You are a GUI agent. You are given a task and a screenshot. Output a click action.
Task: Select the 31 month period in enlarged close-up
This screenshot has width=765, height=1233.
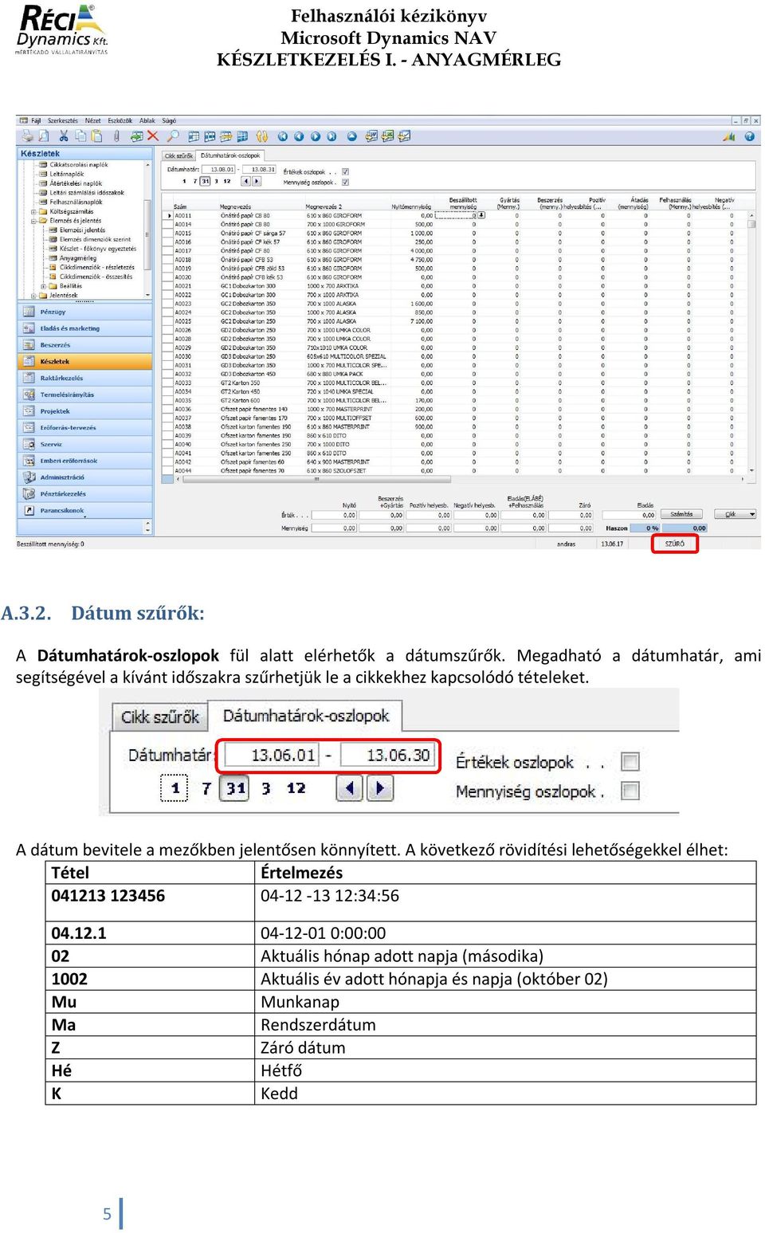pyautogui.click(x=235, y=788)
